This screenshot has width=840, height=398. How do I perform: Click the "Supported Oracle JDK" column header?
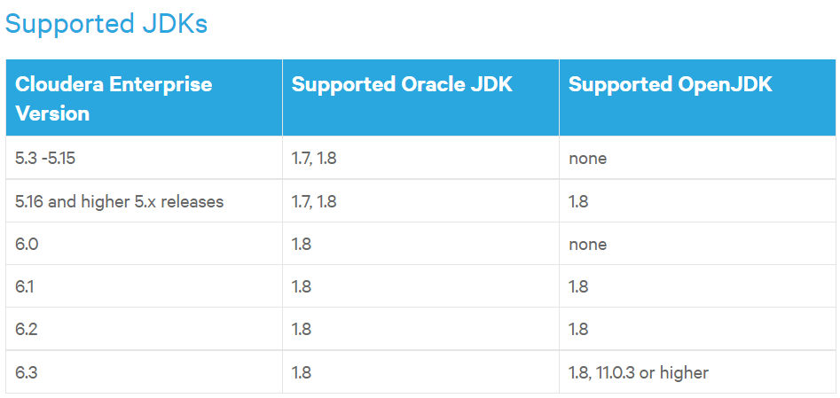[x=402, y=85]
